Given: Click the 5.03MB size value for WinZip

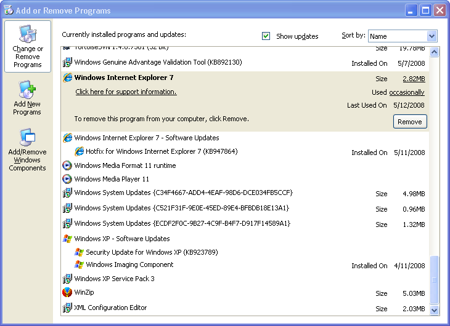Looking at the screenshot, I should click(x=414, y=293).
